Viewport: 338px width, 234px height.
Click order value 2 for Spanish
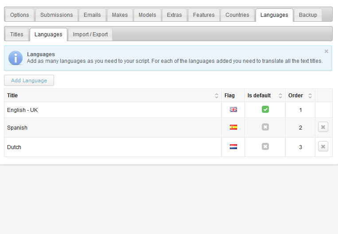coord(300,128)
